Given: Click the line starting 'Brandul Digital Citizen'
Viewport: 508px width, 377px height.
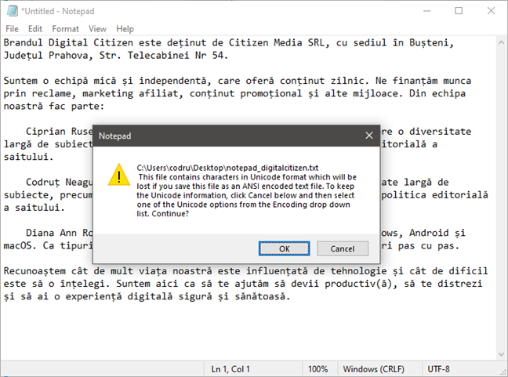Looking at the screenshot, I should click(229, 43).
